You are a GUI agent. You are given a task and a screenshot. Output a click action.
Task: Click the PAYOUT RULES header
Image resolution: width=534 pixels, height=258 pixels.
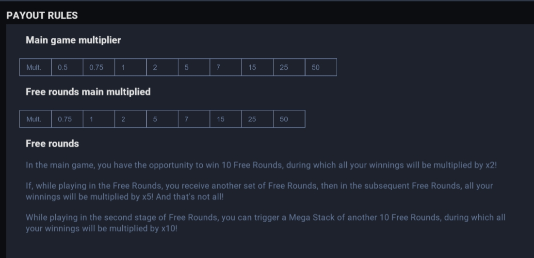pyautogui.click(x=42, y=15)
